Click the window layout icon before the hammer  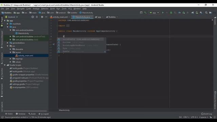pyautogui.click(x=141, y=13)
